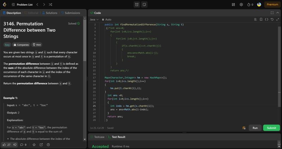Switch to the Description tab
The image size is (282, 149).
click(12, 13)
